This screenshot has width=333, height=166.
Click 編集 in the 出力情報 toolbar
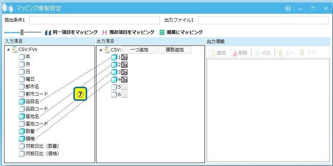pyautogui.click(x=263, y=53)
